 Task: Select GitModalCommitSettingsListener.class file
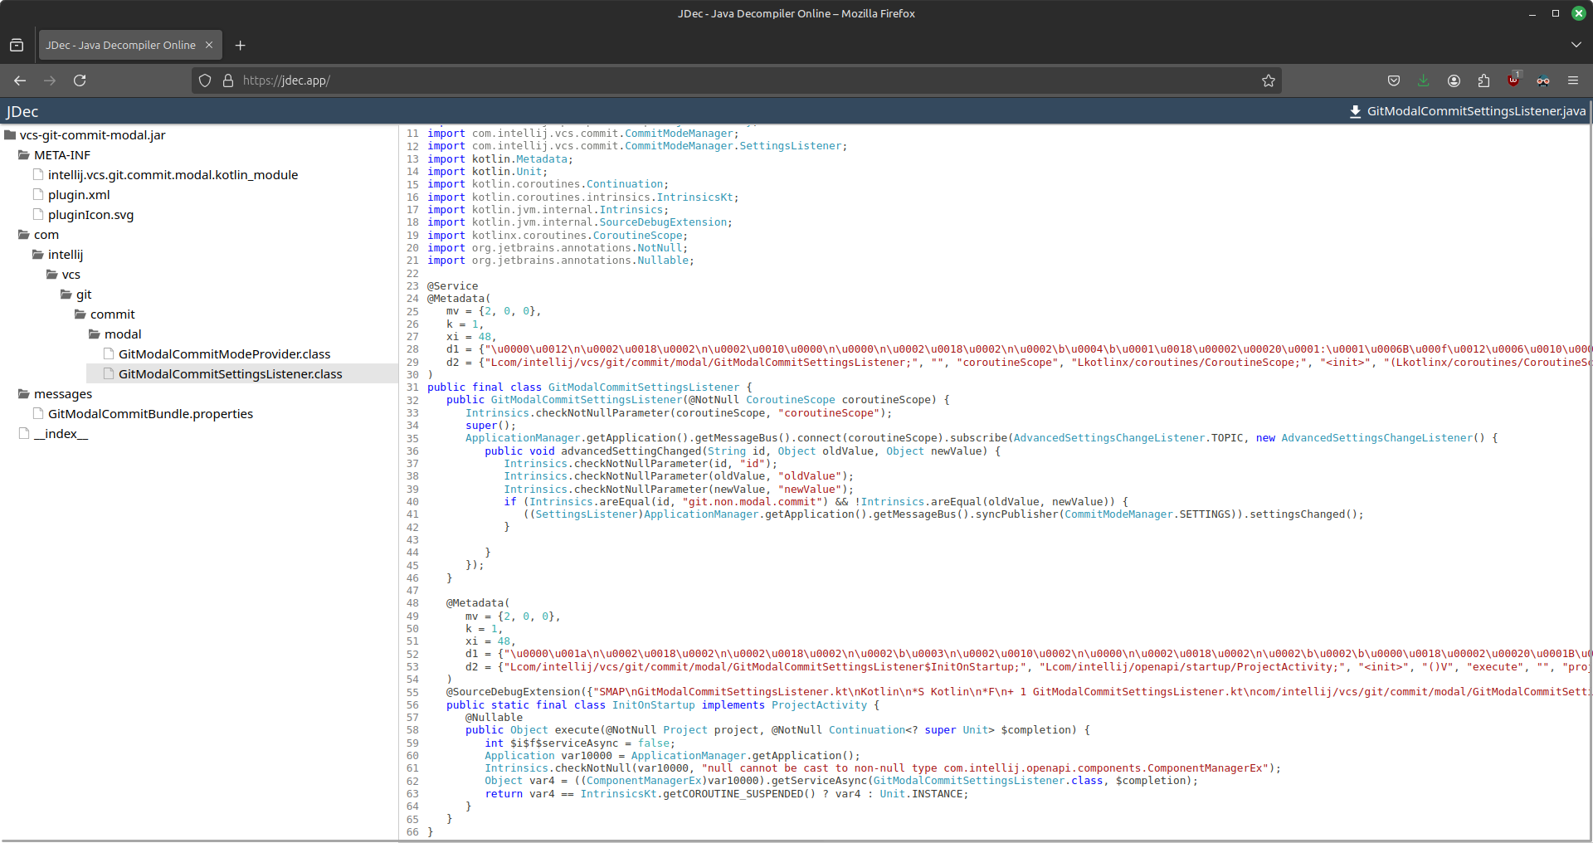(x=230, y=374)
